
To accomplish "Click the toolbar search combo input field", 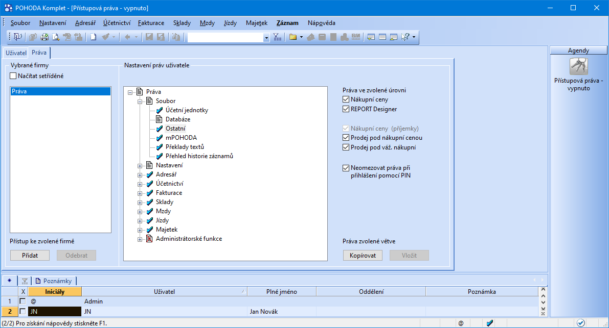I will 225,37.
